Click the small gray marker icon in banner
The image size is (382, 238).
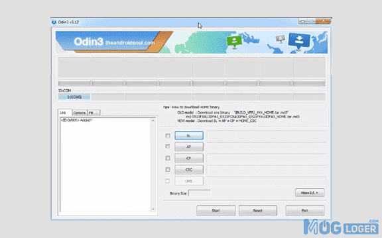click(x=281, y=39)
